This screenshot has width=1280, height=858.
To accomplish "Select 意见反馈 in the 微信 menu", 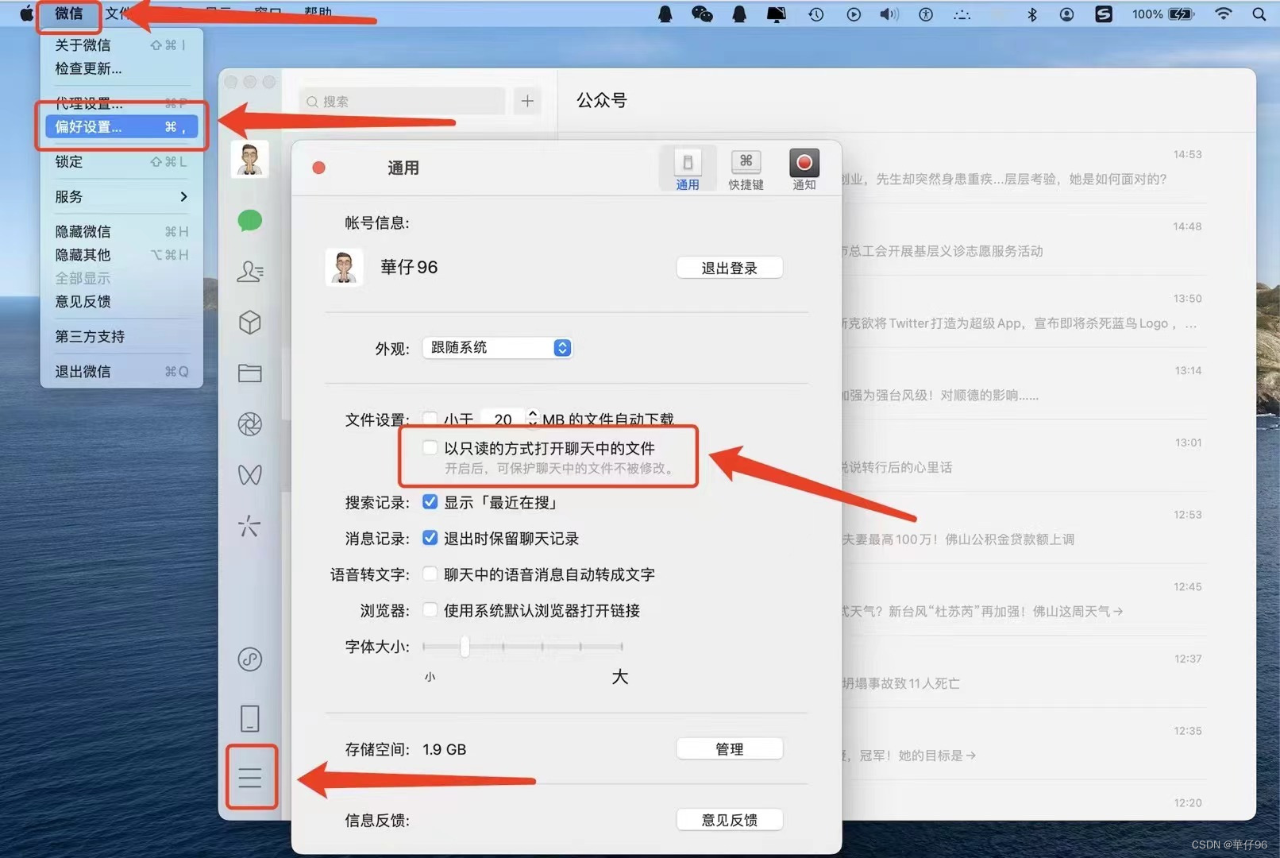I will 121,301.
